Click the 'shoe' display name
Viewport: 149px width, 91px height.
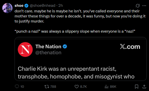click(19, 6)
